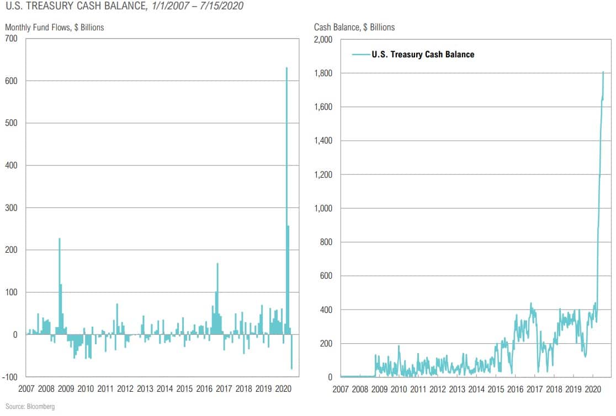Click '2014' under the Cash Balance chart
Screen dimensions: 616x416
coord(476,390)
